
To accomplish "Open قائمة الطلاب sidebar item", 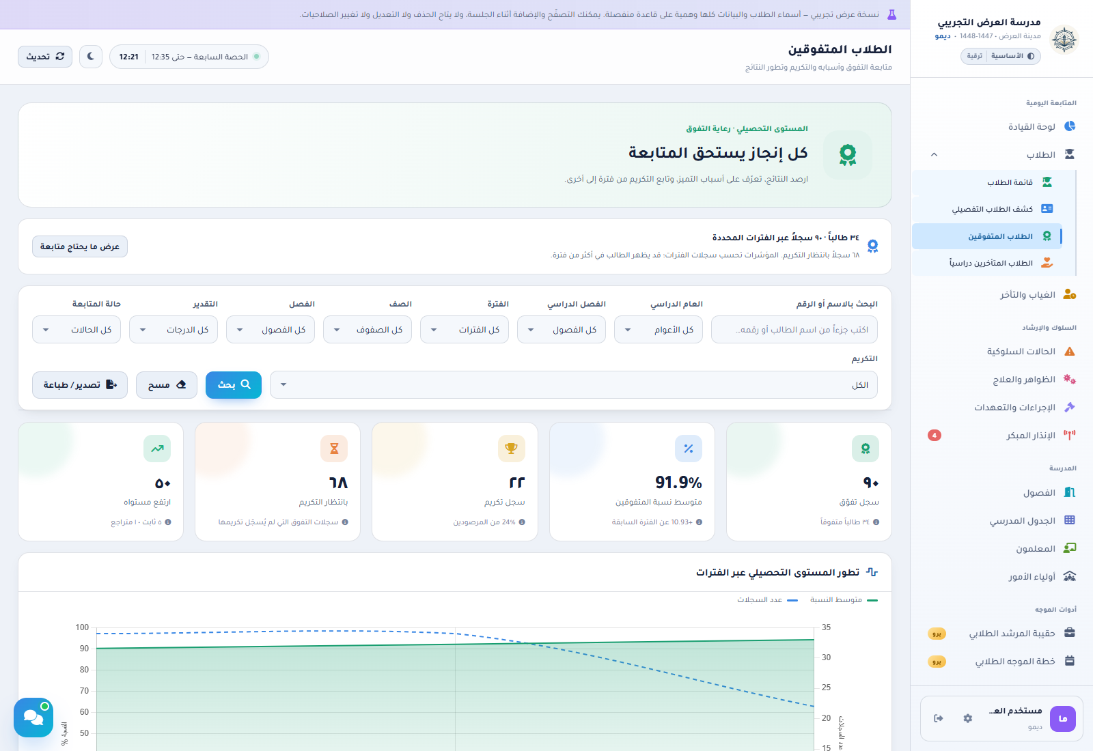I will click(987, 182).
